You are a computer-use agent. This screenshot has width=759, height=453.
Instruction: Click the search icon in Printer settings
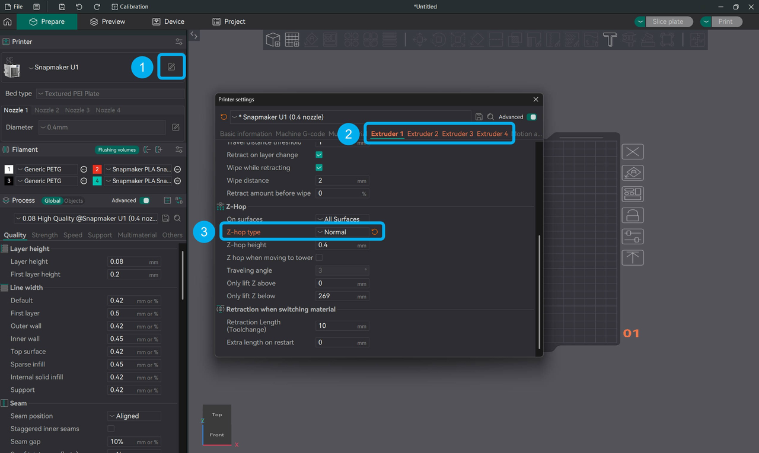click(x=490, y=117)
